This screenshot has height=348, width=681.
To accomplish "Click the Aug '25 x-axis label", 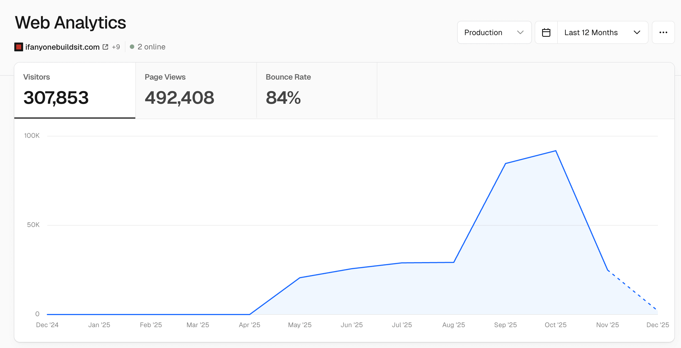I will pos(454,325).
